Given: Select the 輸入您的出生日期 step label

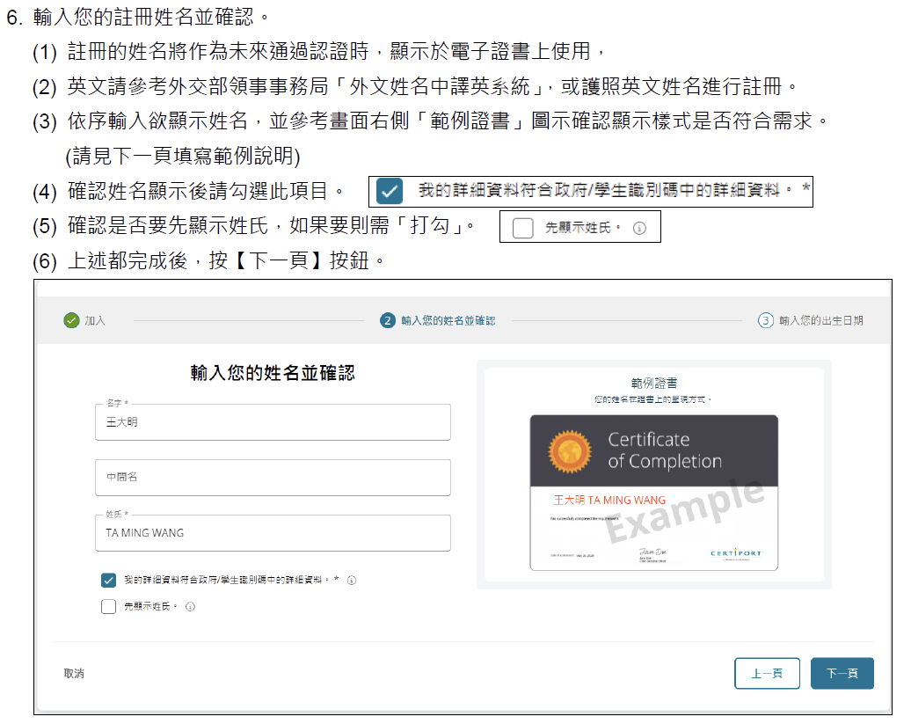Looking at the screenshot, I should coord(821,321).
